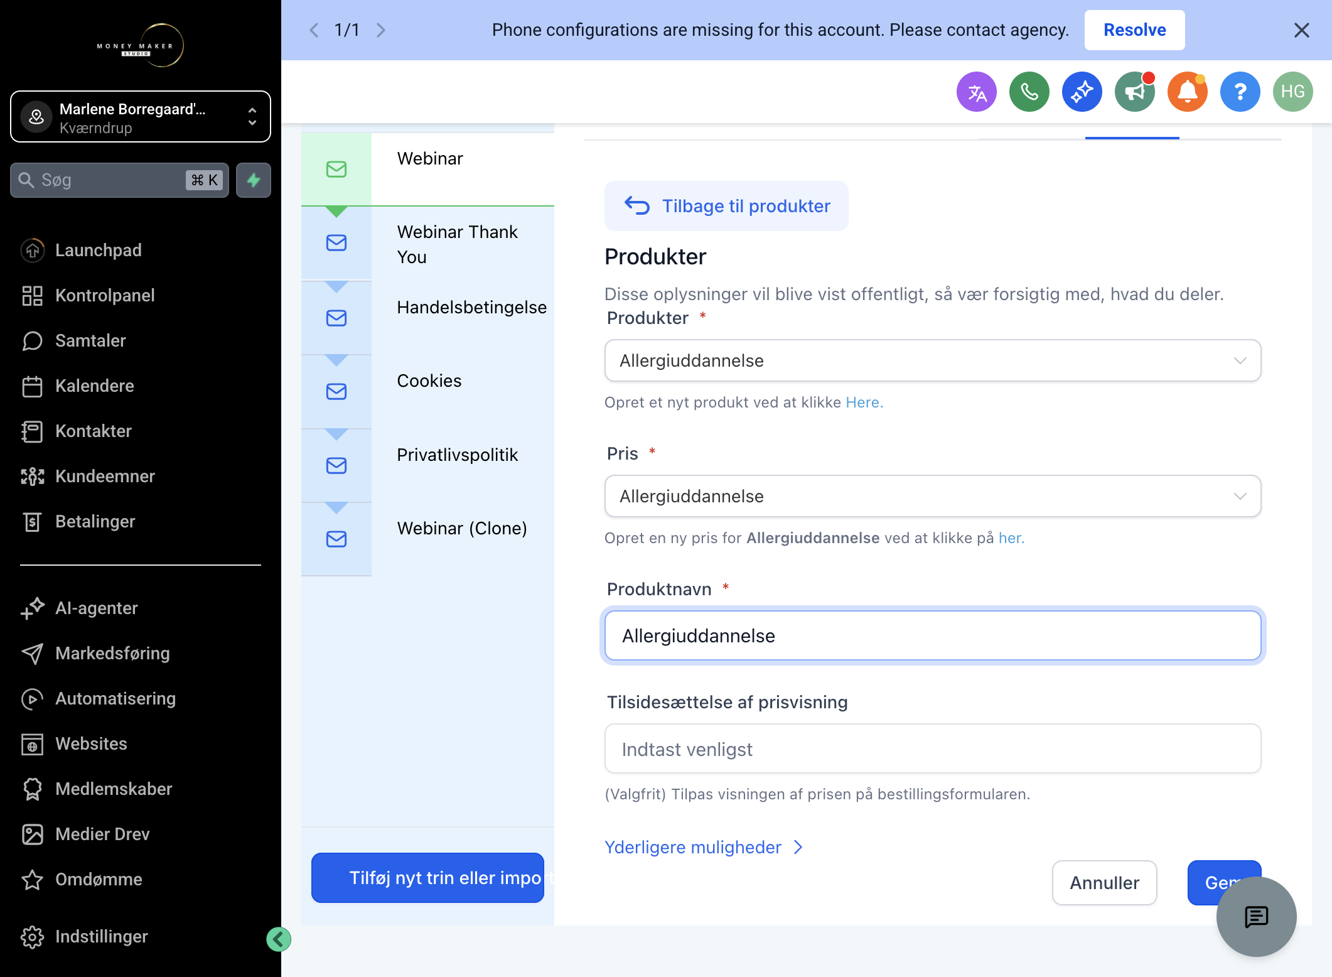This screenshot has height=977, width=1332.
Task: Click the green lightning quick actions icon
Action: [x=254, y=180]
